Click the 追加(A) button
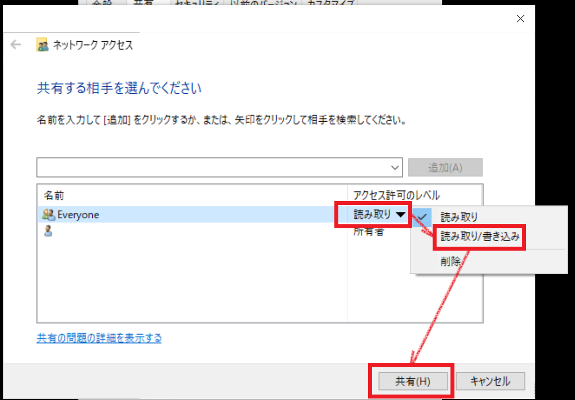The height and width of the screenshot is (400, 575). click(x=445, y=168)
